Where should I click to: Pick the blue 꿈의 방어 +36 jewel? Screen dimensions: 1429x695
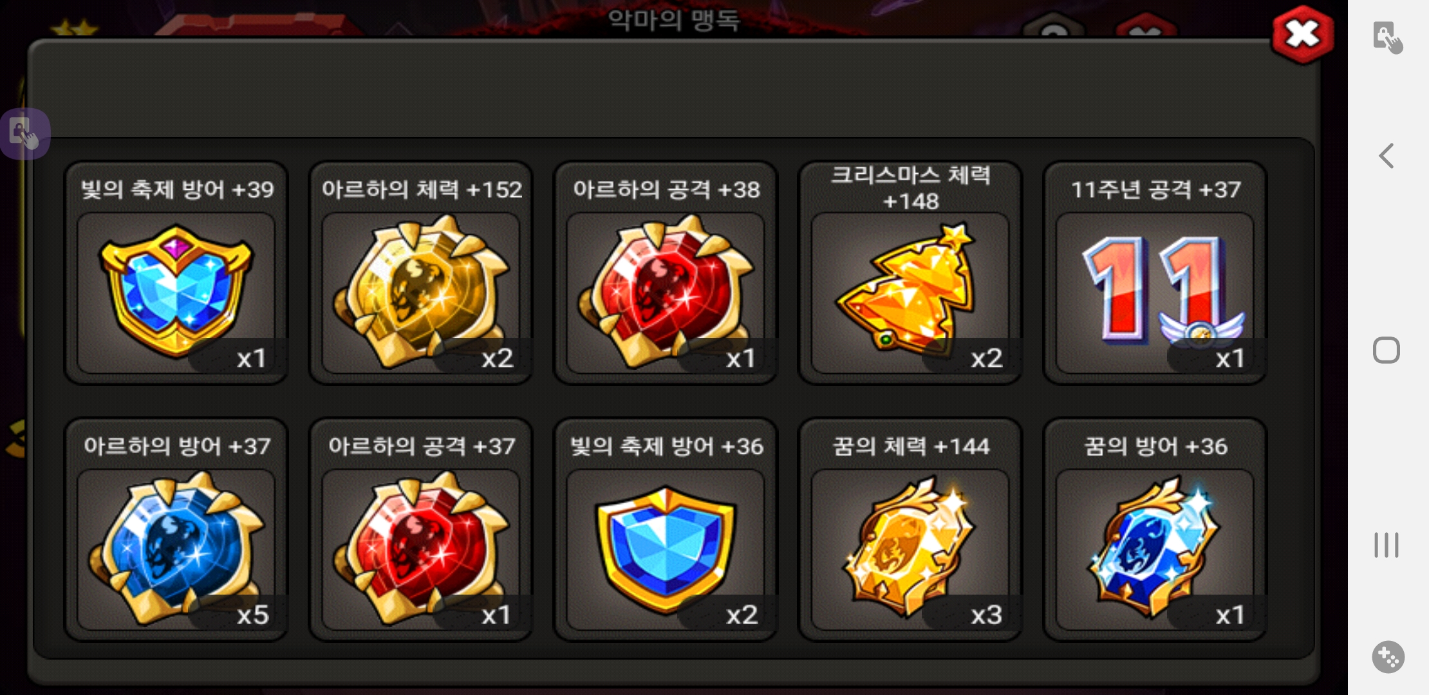[1155, 550]
